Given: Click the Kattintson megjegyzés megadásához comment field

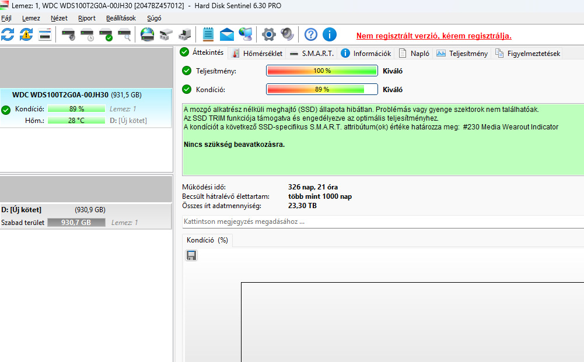Looking at the screenshot, I should pos(383,222).
